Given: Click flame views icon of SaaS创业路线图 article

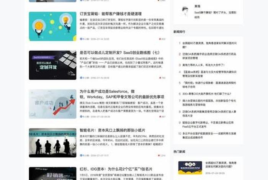Looking at the screenshot, I should (160, 78).
